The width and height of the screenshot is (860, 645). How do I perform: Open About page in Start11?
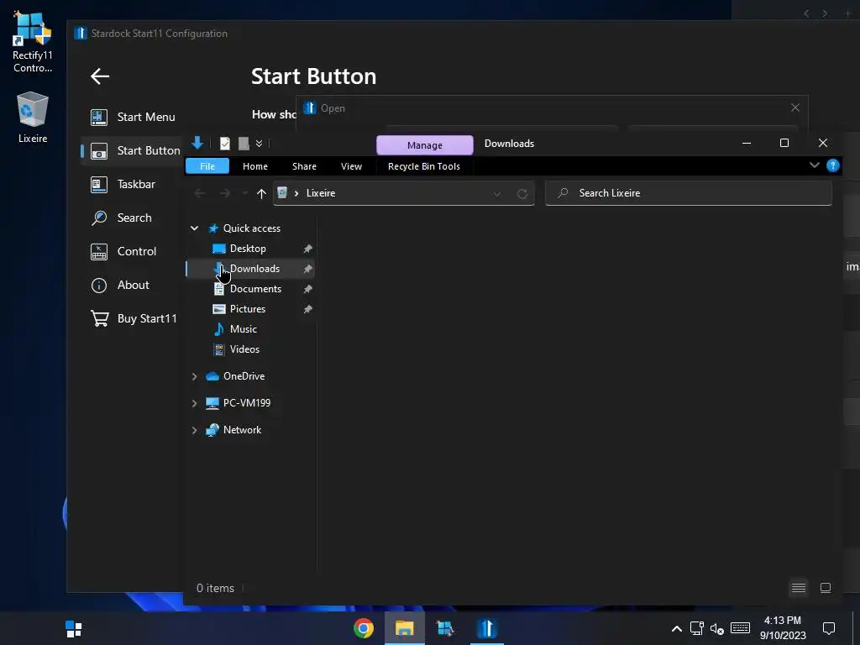133,285
